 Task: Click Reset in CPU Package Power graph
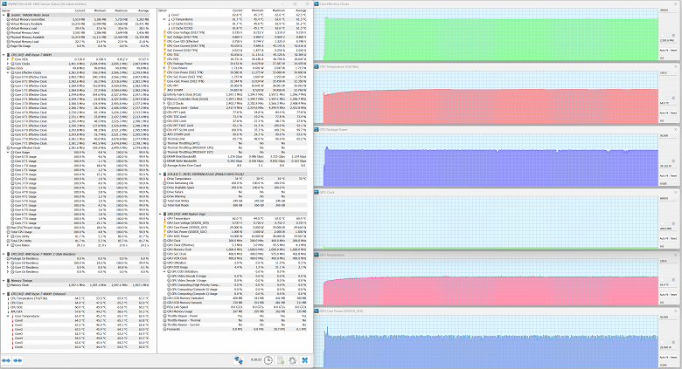[x=673, y=176]
